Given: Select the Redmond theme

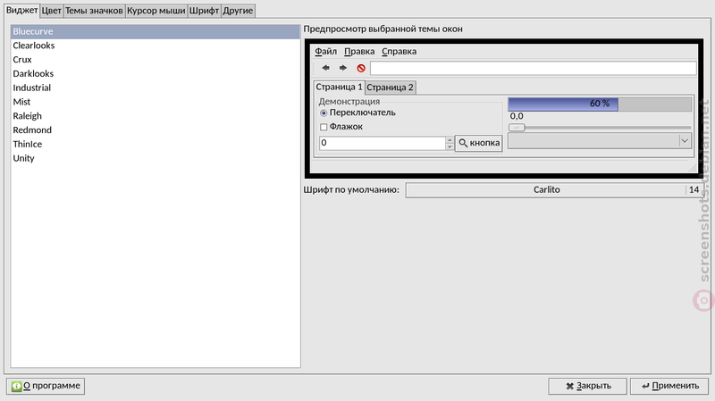Looking at the screenshot, I should tap(155, 130).
